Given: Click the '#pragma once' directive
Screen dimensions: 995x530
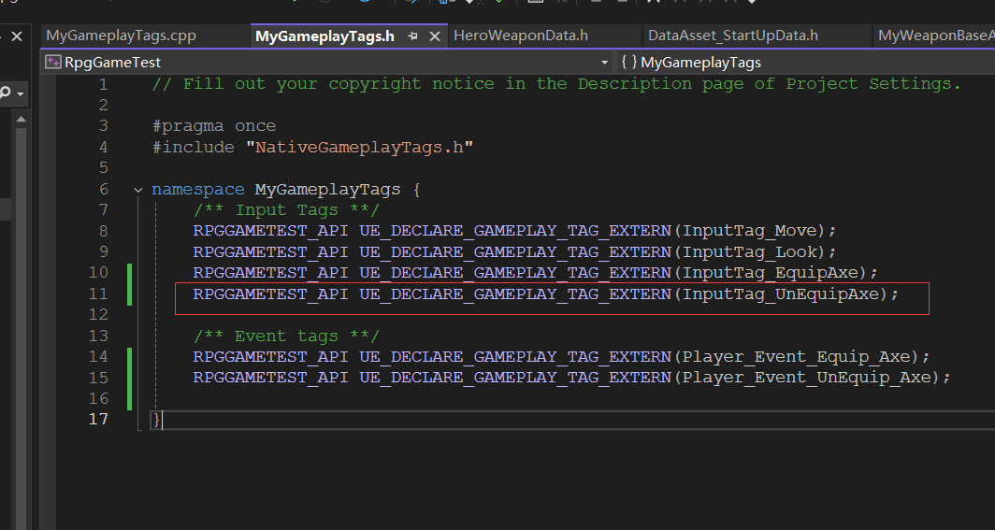Looking at the screenshot, I should (214, 125).
